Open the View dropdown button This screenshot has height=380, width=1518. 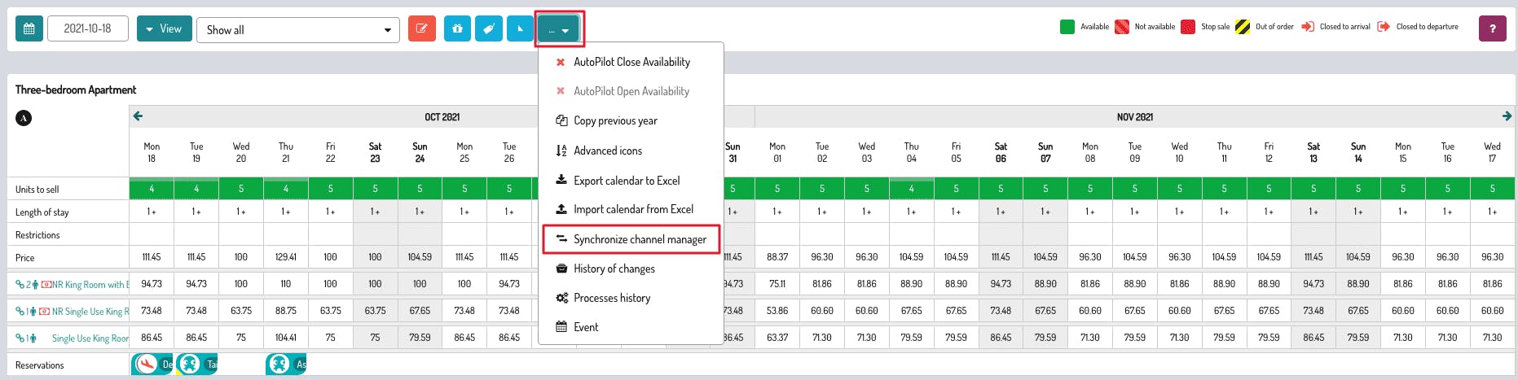click(164, 28)
